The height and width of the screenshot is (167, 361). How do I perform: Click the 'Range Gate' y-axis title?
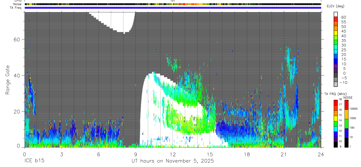pyautogui.click(x=8, y=80)
